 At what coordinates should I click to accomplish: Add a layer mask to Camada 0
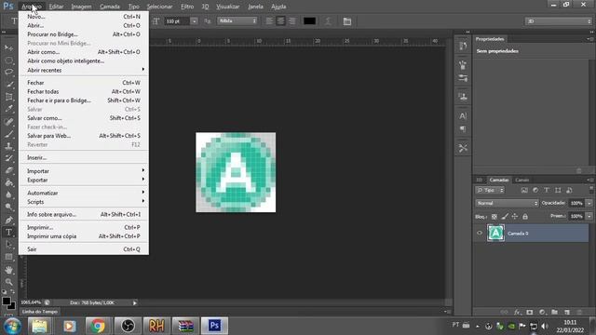tap(530, 313)
